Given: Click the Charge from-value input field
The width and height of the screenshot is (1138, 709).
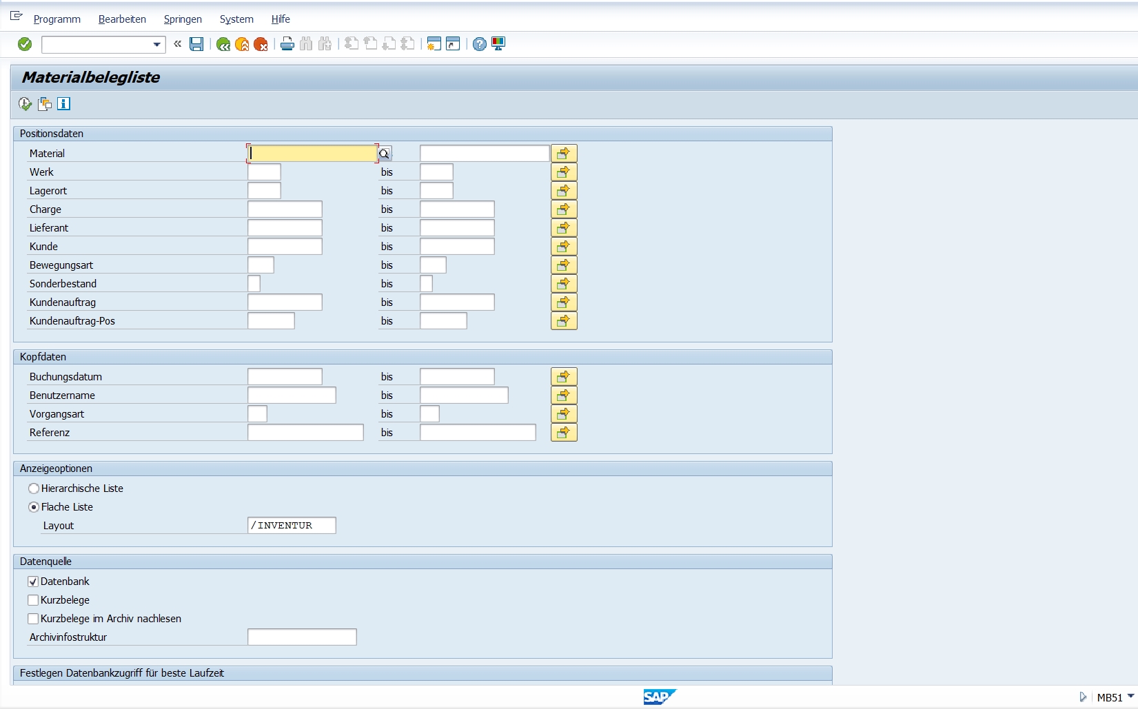Looking at the screenshot, I should click(285, 209).
